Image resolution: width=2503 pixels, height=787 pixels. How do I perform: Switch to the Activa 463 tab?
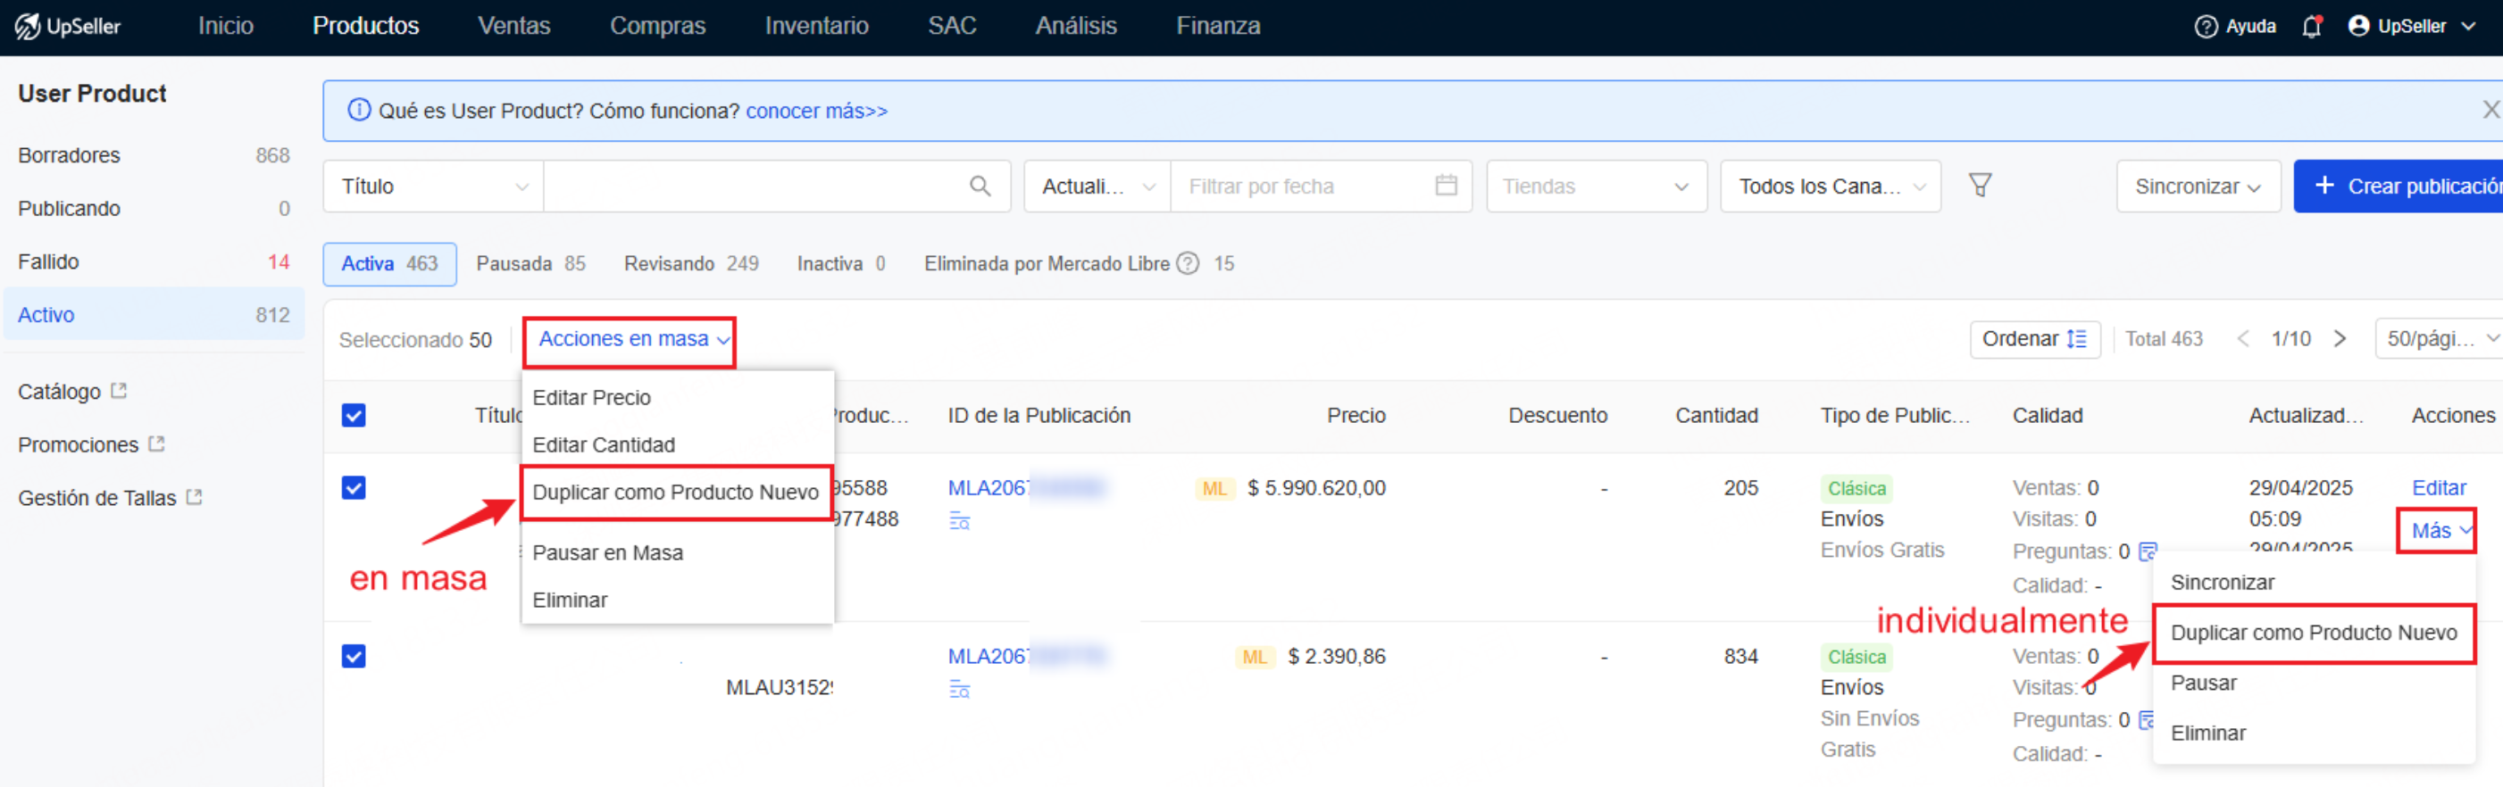[389, 264]
